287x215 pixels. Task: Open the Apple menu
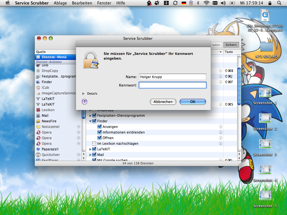[x=8, y=3]
